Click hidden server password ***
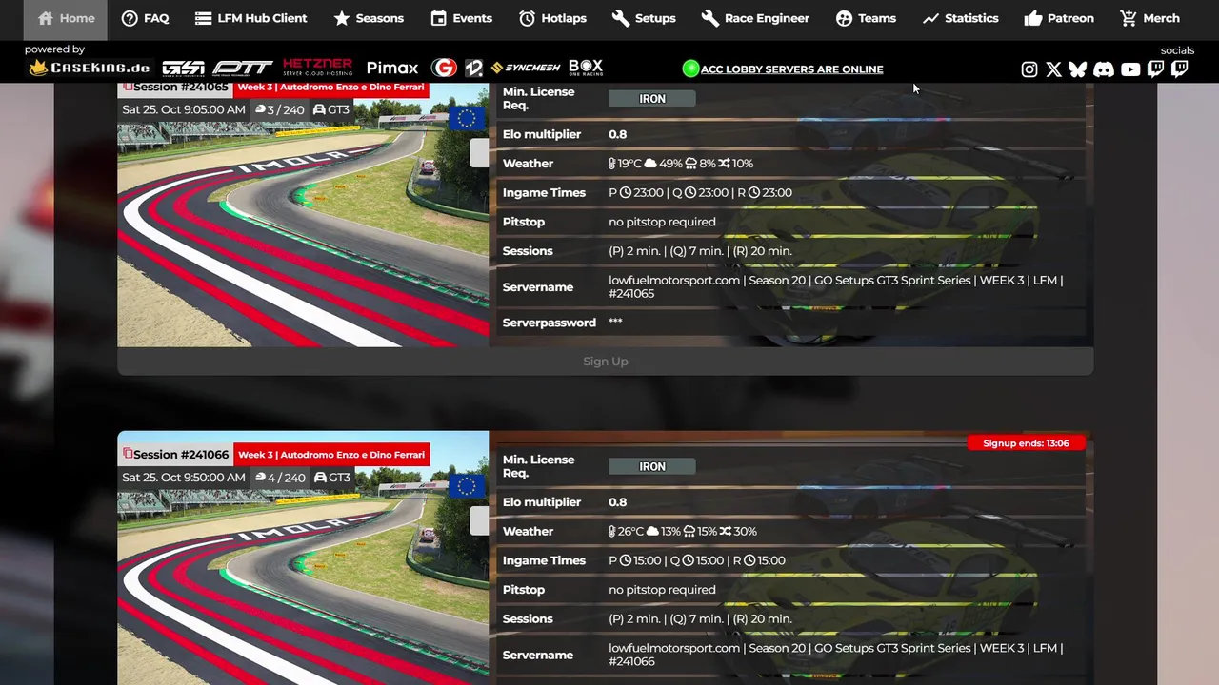Screen dimensions: 1219x685 coord(615,322)
